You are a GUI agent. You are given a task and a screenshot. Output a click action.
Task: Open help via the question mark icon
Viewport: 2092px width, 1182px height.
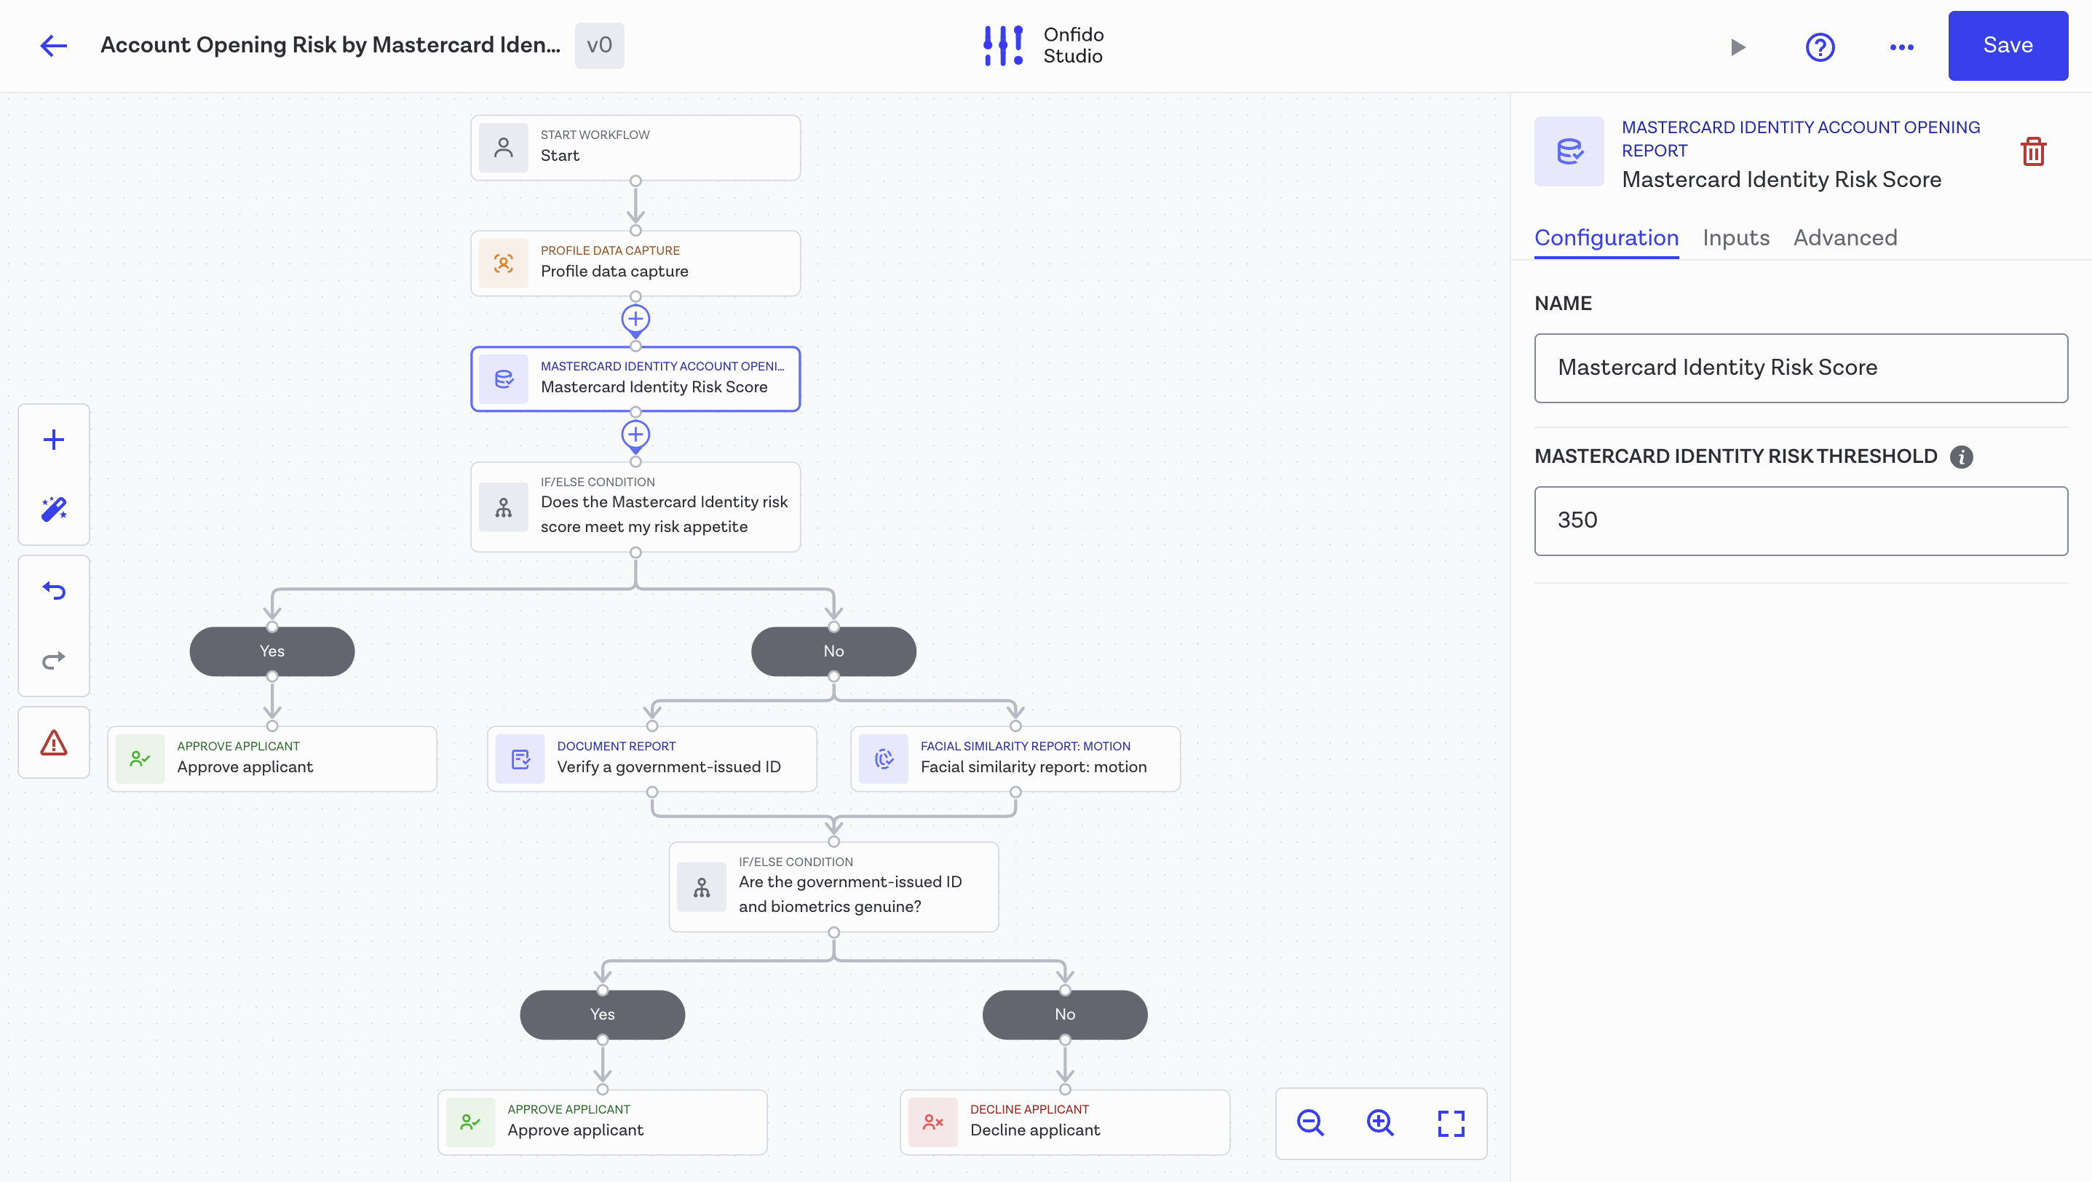click(1820, 47)
